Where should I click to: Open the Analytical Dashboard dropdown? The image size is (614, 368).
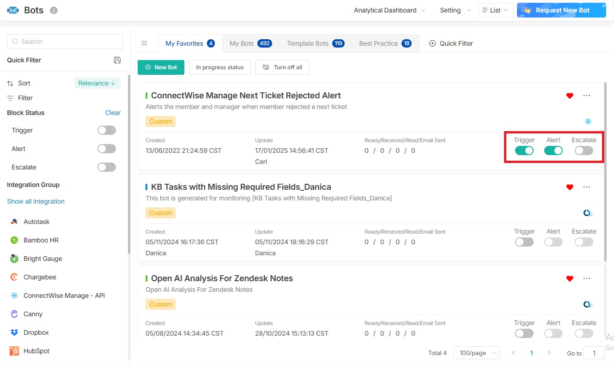[x=389, y=10]
